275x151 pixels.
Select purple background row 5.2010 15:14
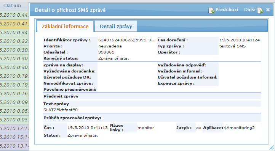(14, 137)
